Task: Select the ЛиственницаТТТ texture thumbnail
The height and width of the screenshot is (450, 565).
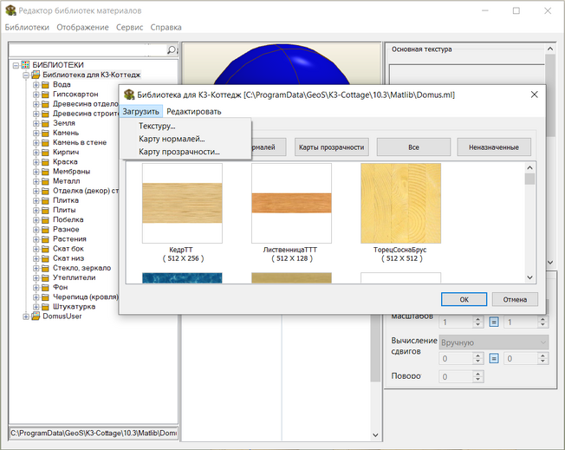Action: [x=291, y=204]
